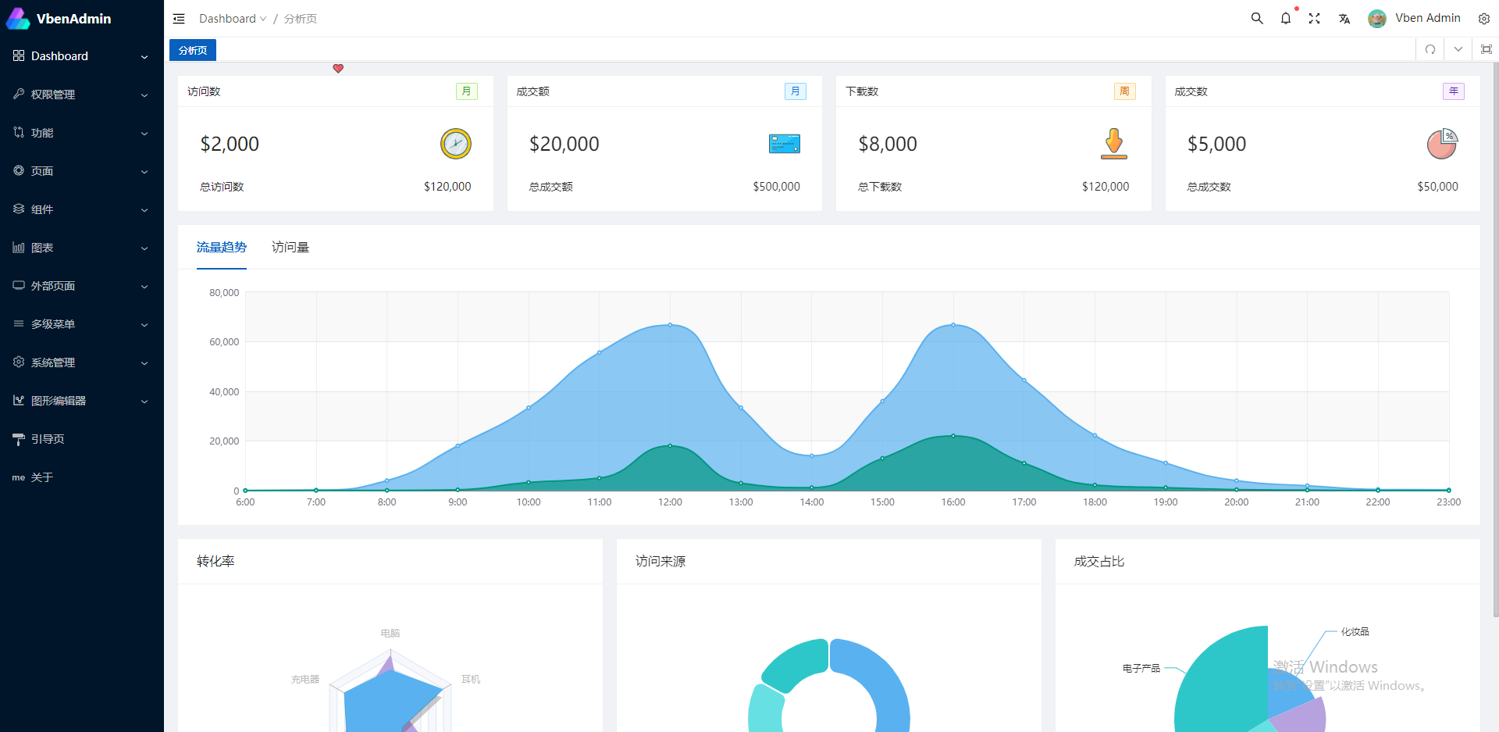
Task: Click the VbenAdmin title text
Action: (x=74, y=19)
